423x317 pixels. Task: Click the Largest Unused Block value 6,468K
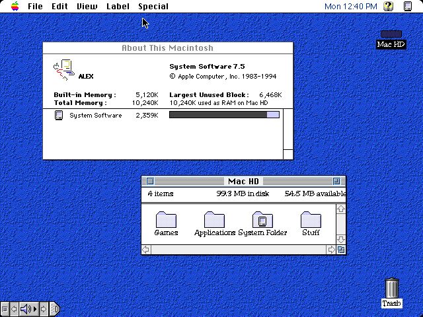pos(270,95)
